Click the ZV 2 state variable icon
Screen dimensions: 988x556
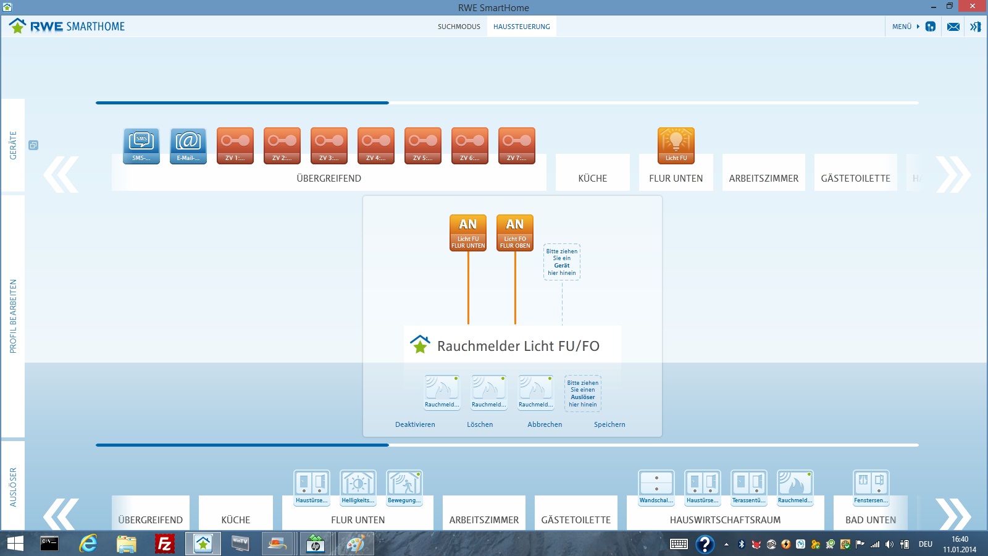282,146
